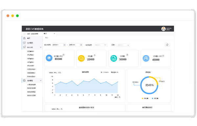Image resolution: width=197 pixels, height=126 pixels.
Task: Collapse the statistics analysis sidebar group
Action: tap(41, 47)
